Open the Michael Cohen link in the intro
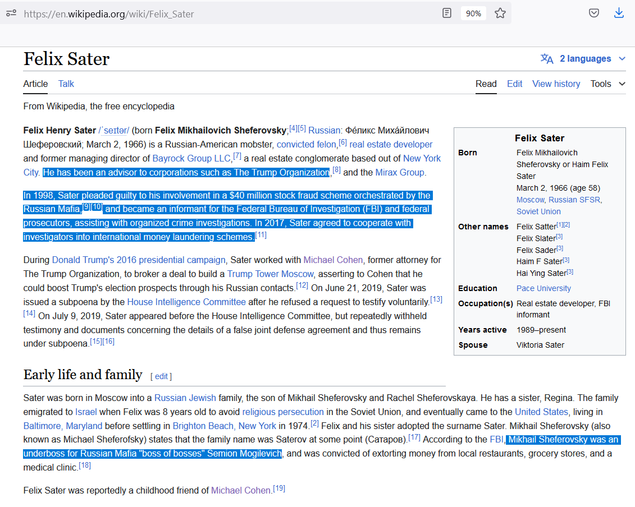 [333, 260]
